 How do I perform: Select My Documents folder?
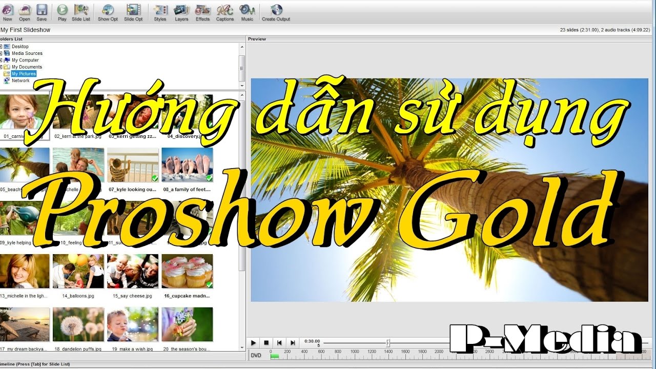click(27, 67)
